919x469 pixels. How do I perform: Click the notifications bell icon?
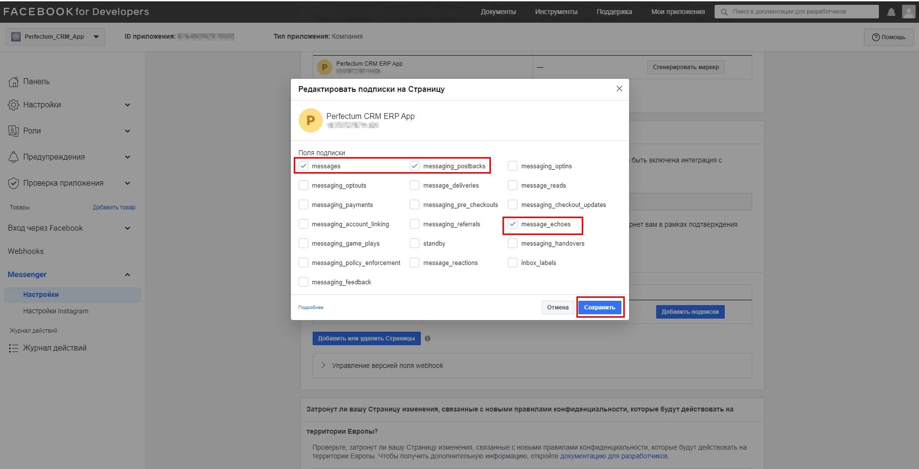coord(891,12)
